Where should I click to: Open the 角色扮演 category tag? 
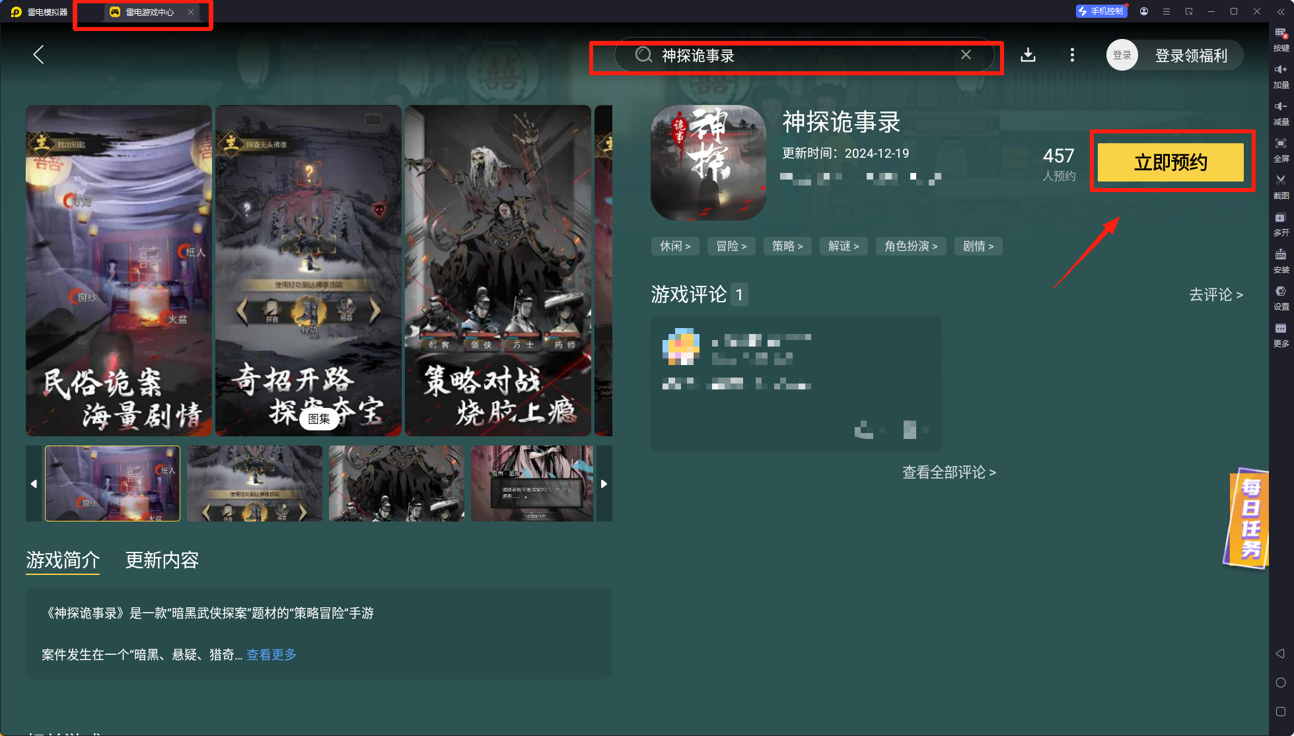point(911,246)
